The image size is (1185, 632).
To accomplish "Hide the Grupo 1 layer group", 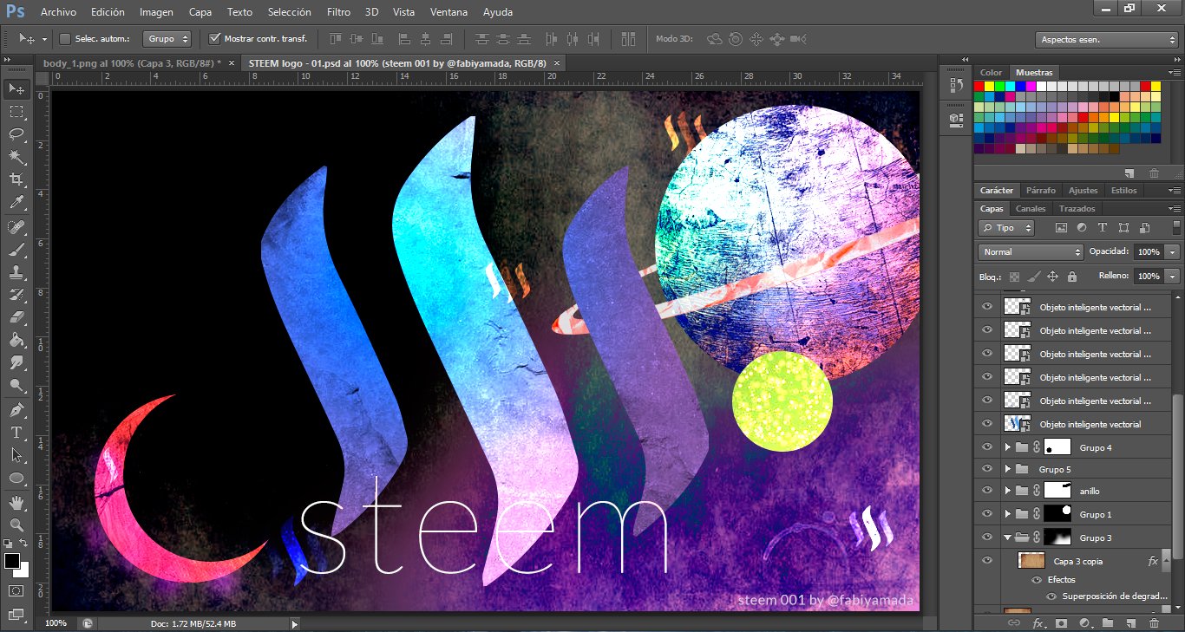I will click(986, 514).
